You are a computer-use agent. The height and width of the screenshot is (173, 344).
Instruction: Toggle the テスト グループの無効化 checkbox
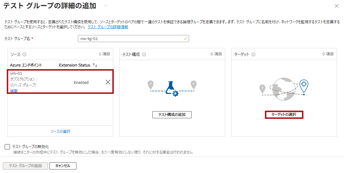(x=7, y=147)
